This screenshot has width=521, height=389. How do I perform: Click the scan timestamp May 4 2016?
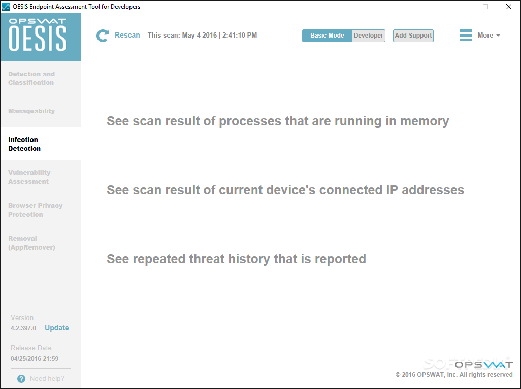pyautogui.click(x=202, y=35)
